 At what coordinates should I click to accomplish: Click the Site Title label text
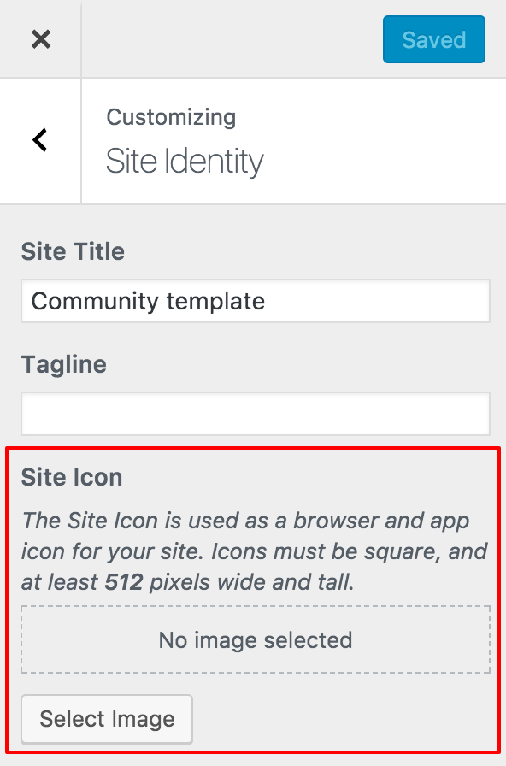pyautogui.click(x=73, y=251)
